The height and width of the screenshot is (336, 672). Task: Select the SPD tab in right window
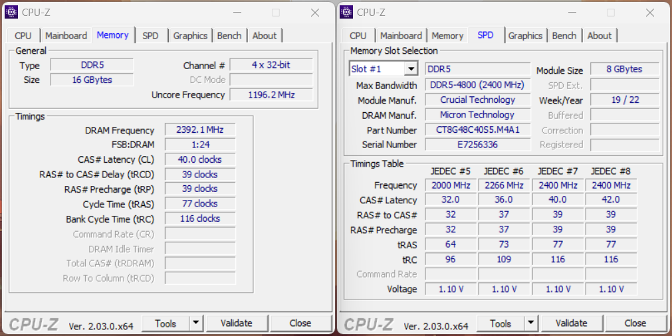[486, 35]
